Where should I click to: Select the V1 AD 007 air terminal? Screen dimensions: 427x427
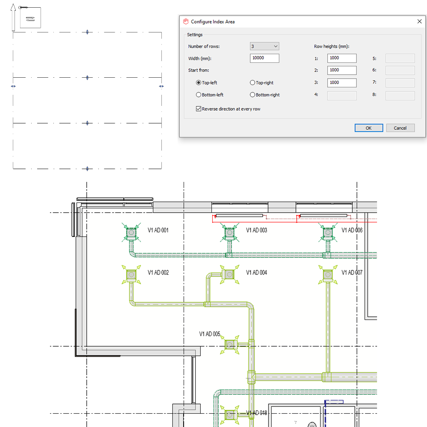328,274
